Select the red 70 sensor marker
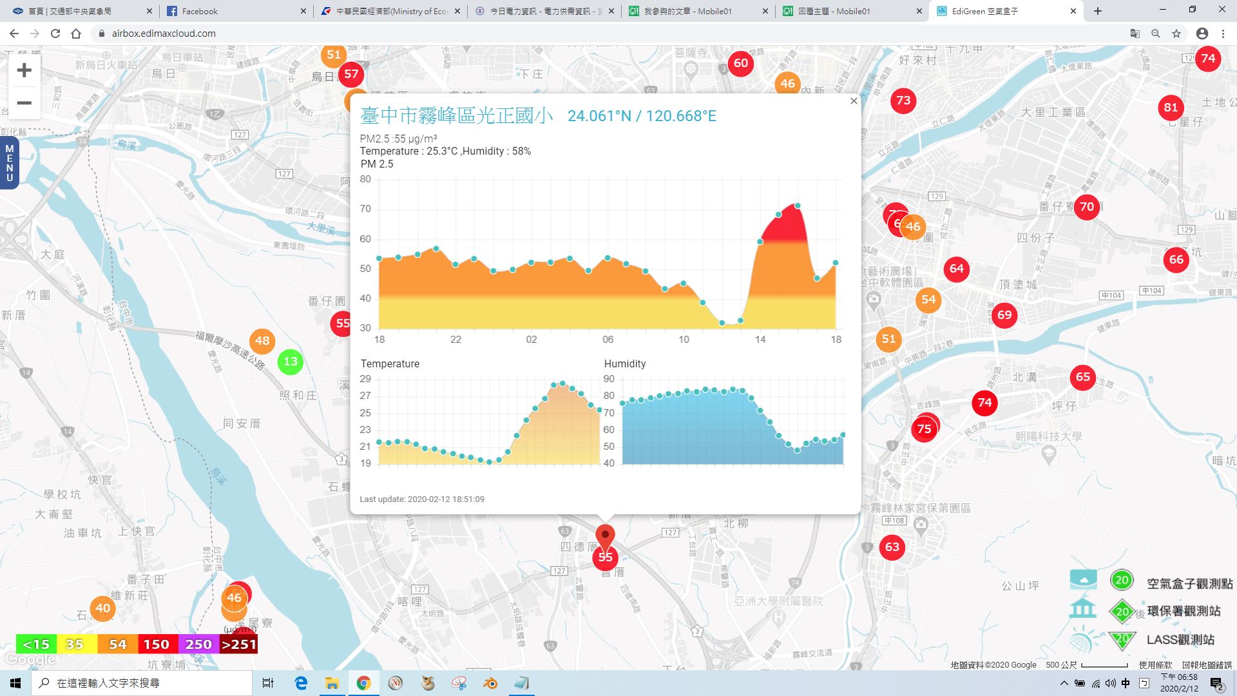The height and width of the screenshot is (696, 1237). coord(1087,207)
